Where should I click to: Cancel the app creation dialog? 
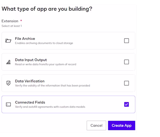point(96,125)
